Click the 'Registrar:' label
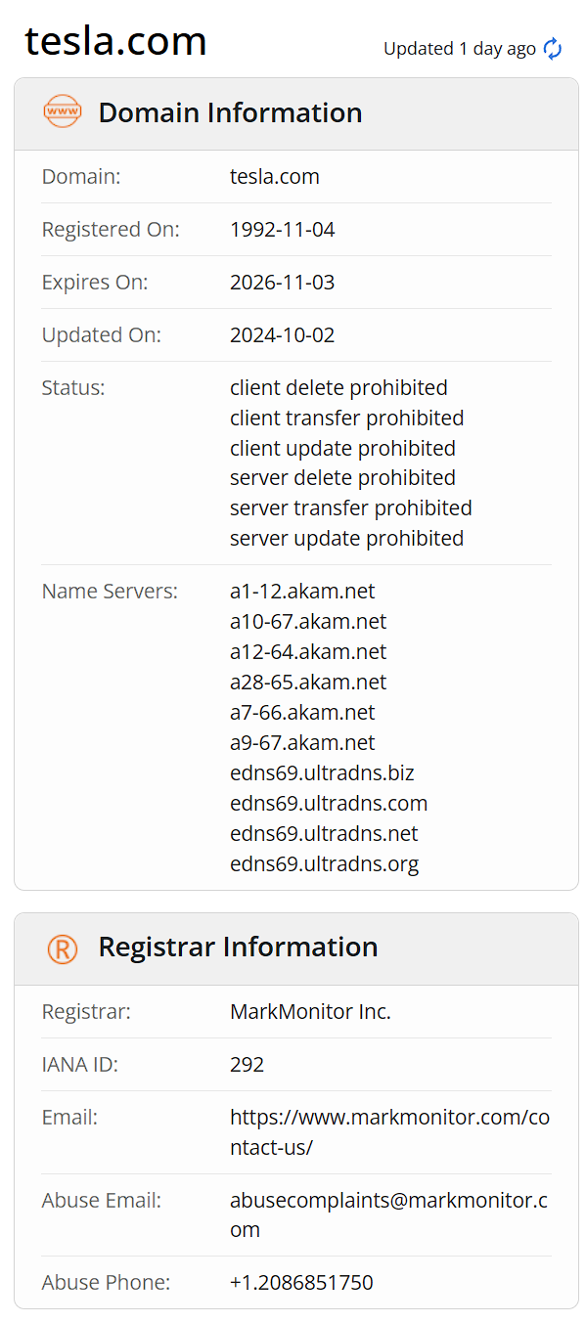 [86, 1012]
